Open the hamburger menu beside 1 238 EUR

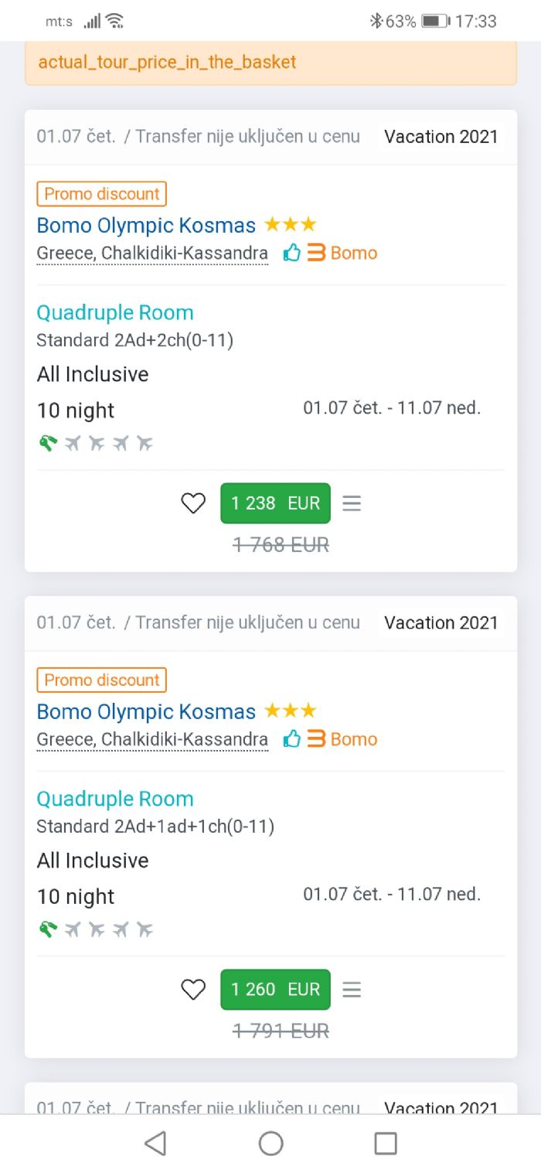(352, 503)
